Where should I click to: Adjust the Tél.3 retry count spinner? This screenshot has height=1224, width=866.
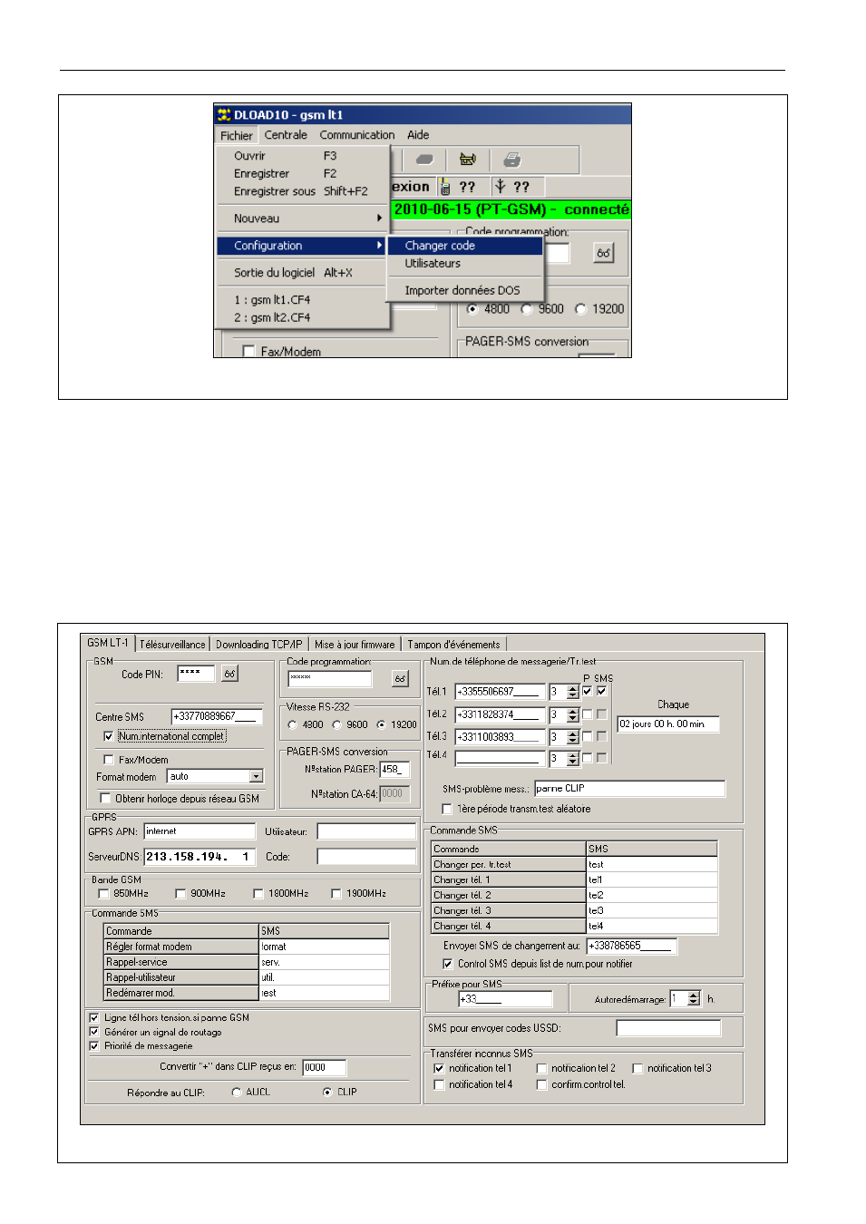[572, 737]
